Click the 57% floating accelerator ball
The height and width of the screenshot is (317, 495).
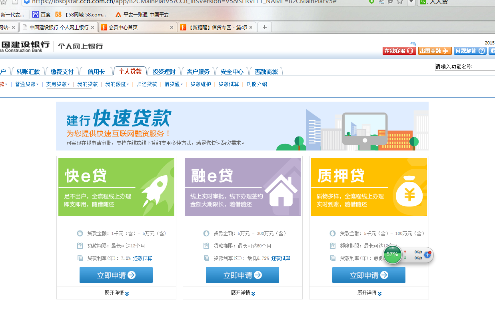tap(392, 254)
